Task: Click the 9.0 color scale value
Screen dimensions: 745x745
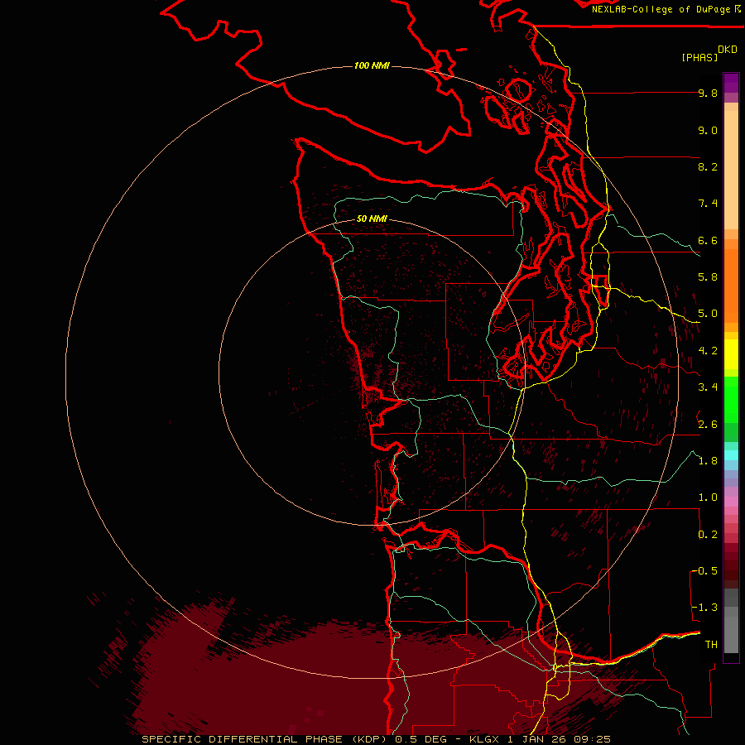Action: pos(708,130)
